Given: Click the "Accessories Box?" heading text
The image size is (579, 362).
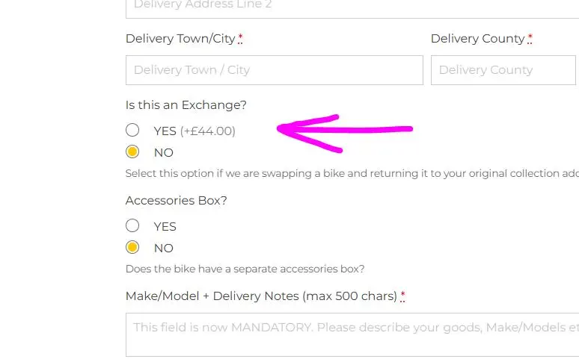Looking at the screenshot, I should coord(177,201).
